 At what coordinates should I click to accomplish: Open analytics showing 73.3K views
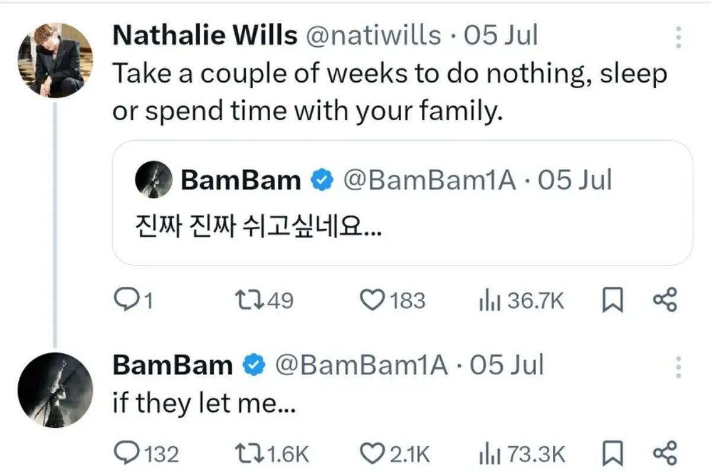[492, 454]
